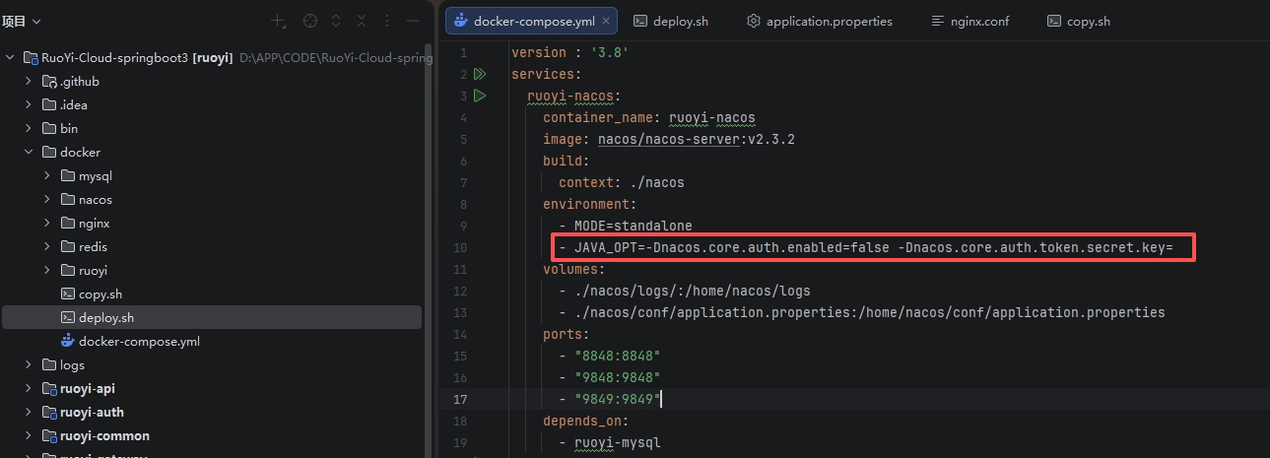Click the Select Opened File crosshair icon

310,21
